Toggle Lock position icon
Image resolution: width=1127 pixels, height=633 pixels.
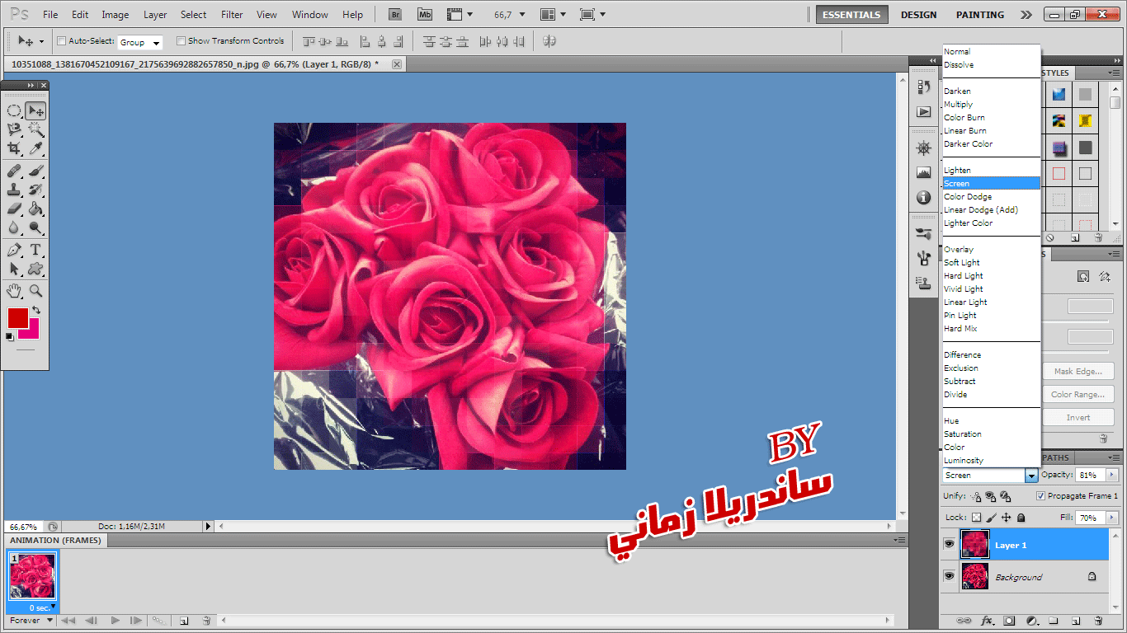click(1007, 518)
